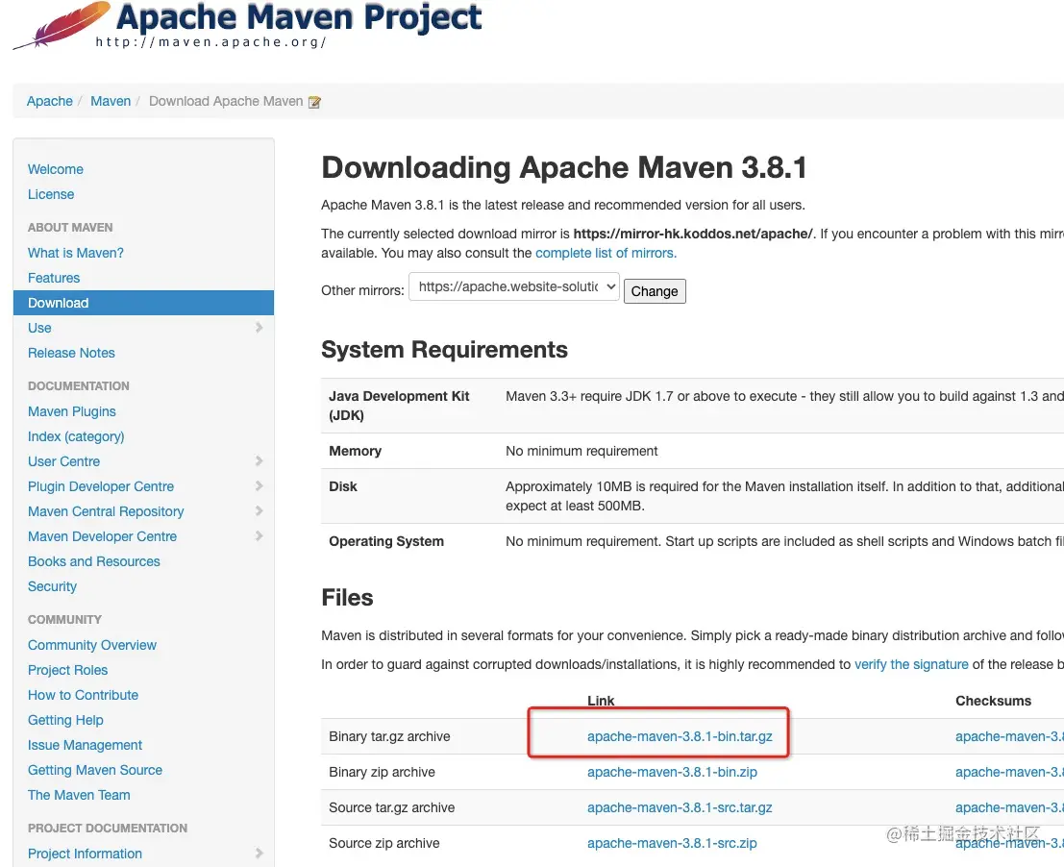The width and height of the screenshot is (1064, 867).
Task: Download apache-maven-3.8.1-src.tar.gz
Action: [680, 808]
